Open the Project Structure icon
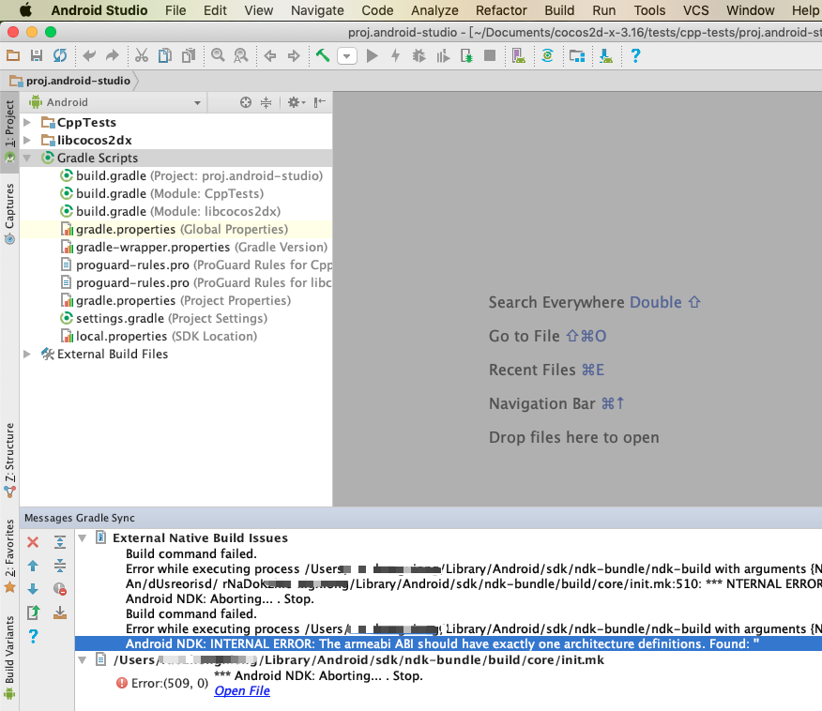The width and height of the screenshot is (822, 711). tap(577, 55)
